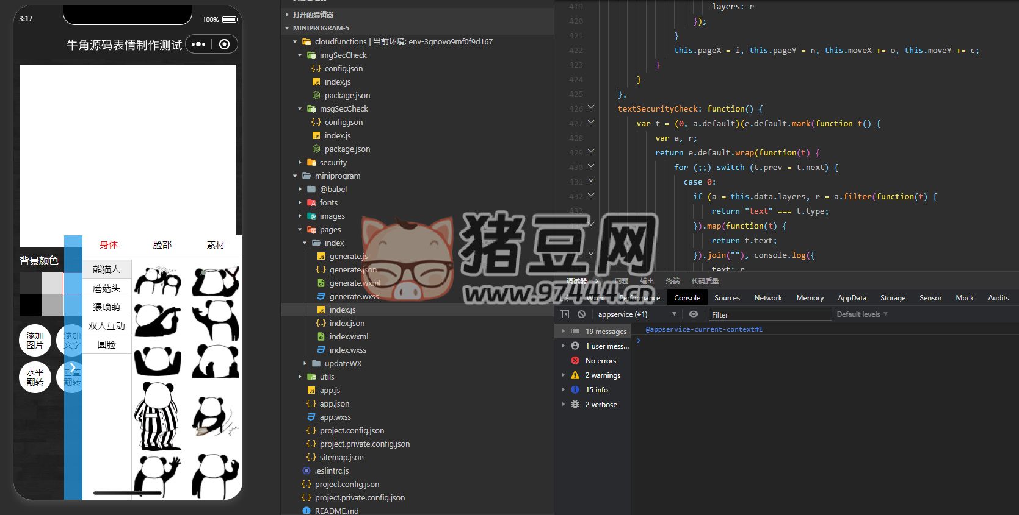This screenshot has width=1019, height=515.
Task: Click the capsule close circle icon
Action: 224,44
